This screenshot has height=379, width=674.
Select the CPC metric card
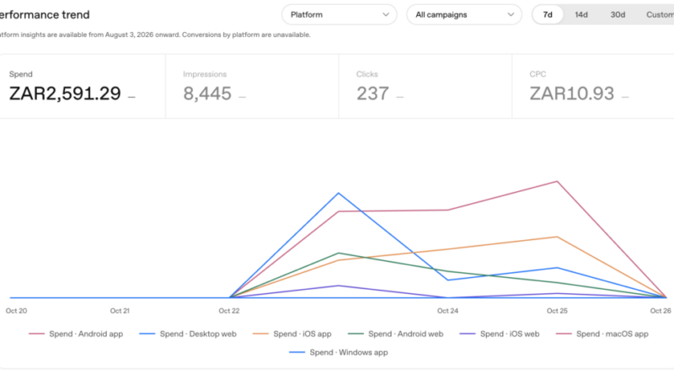593,87
